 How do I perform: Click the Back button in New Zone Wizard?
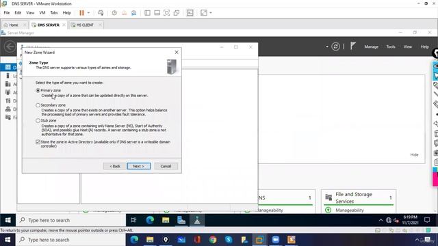pyautogui.click(x=115, y=166)
